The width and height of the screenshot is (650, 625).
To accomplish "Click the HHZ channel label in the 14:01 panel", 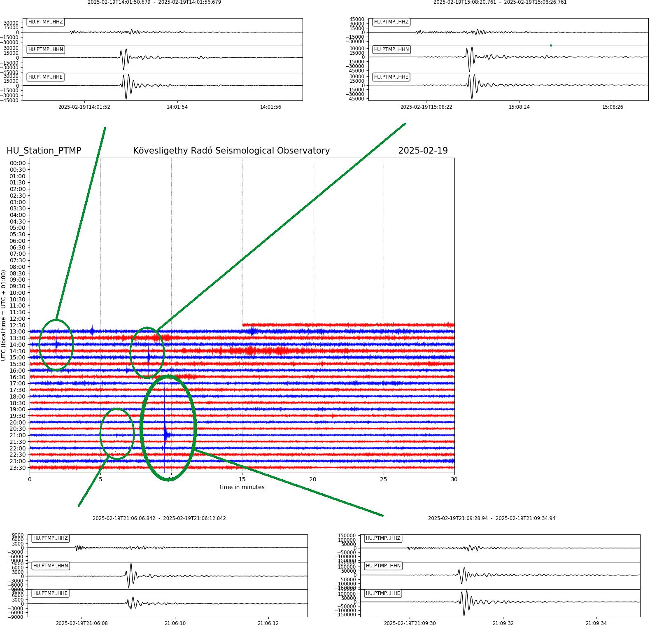I will [45, 22].
